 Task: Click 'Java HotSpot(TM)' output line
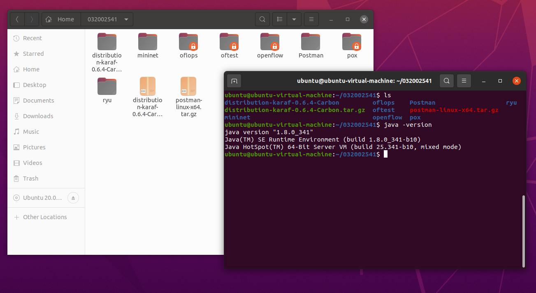click(343, 147)
